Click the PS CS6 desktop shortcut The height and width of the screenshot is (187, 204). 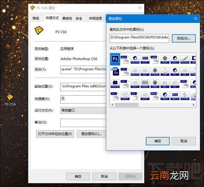[10, 100]
